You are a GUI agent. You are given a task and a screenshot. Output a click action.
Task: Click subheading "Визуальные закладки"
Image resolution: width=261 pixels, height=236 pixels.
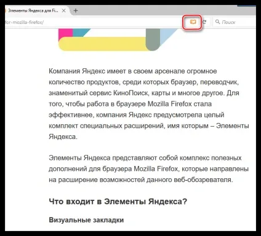tap(86, 220)
